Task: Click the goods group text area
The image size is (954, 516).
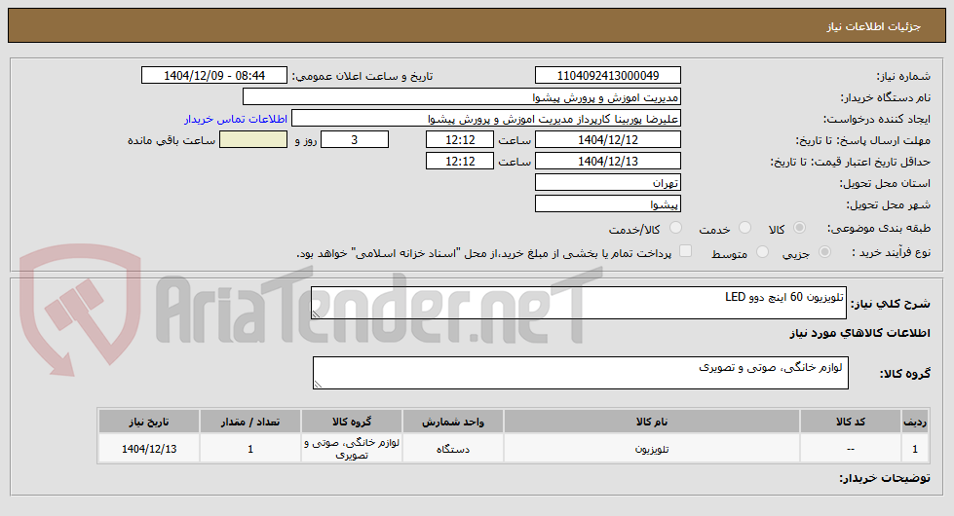Action: point(581,373)
